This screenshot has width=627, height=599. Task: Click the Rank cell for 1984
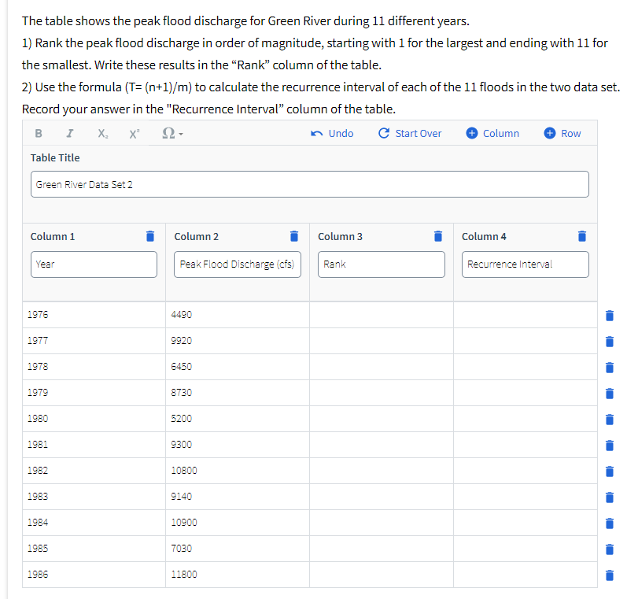pos(382,523)
